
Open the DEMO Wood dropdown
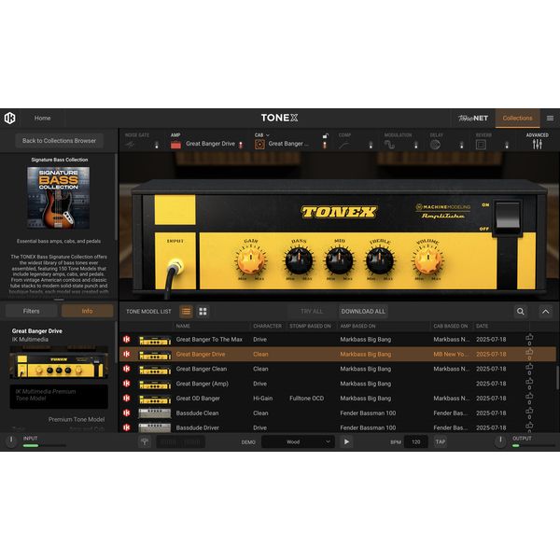pyautogui.click(x=298, y=441)
